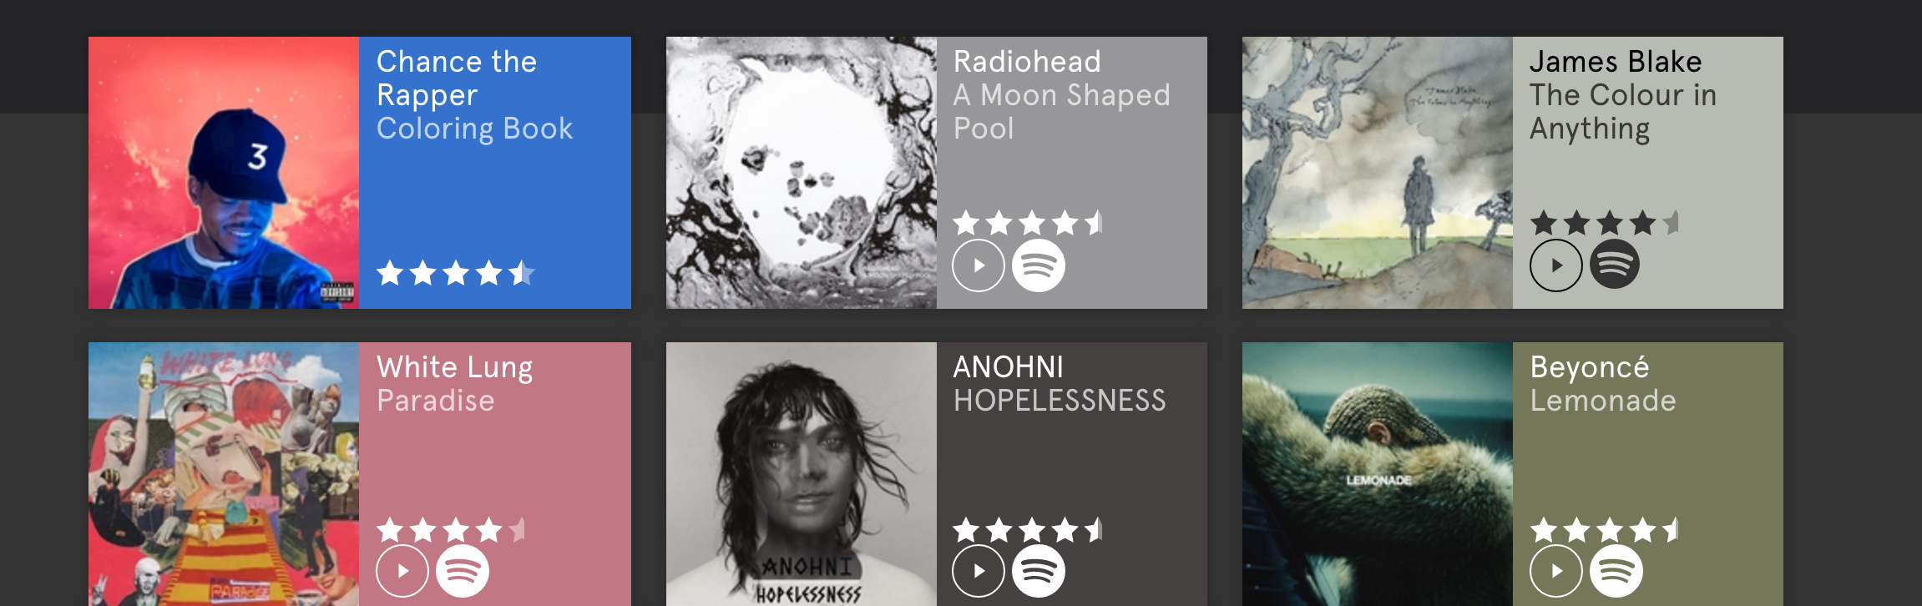Open the Lemonade album title
Screen dimensions: 1922x606
pyautogui.click(x=1603, y=401)
